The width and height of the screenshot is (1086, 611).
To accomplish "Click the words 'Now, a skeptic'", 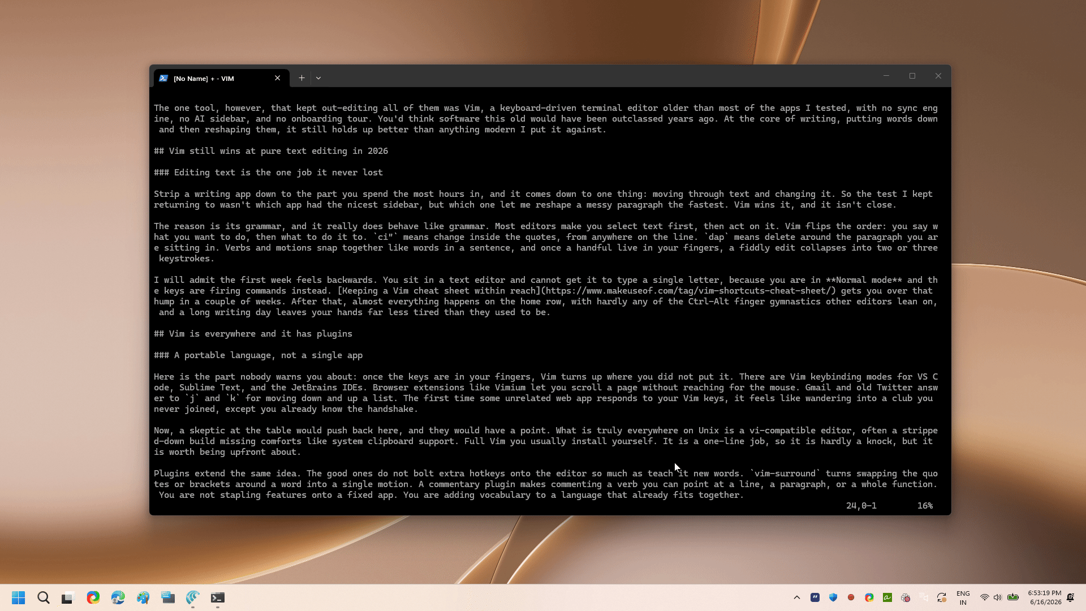I will 189,431.
